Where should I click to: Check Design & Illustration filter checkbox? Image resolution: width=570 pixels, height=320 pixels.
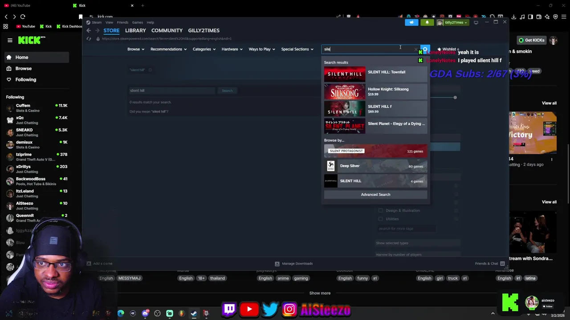[x=380, y=211]
